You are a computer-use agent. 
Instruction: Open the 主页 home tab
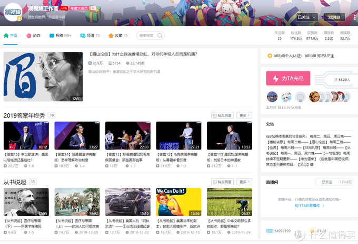(11, 36)
